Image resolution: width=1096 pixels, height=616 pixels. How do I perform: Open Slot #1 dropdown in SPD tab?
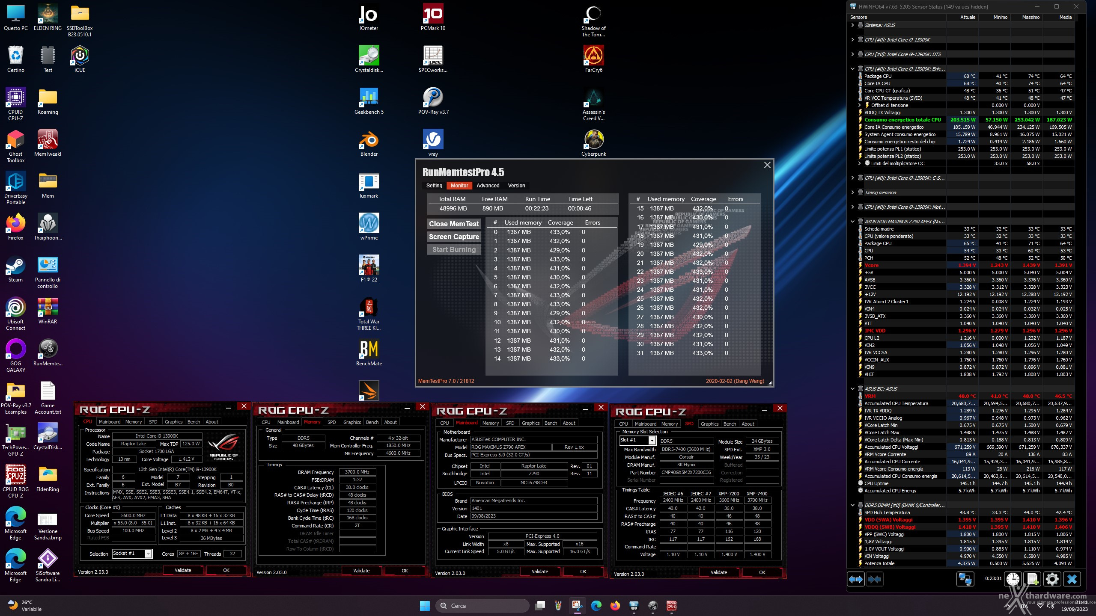pos(652,440)
